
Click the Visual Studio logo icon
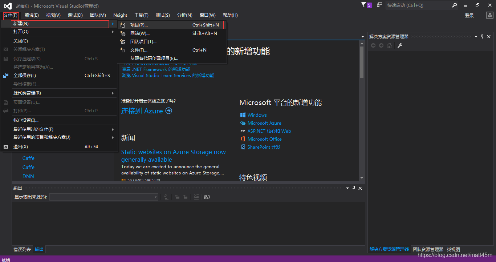(8, 6)
